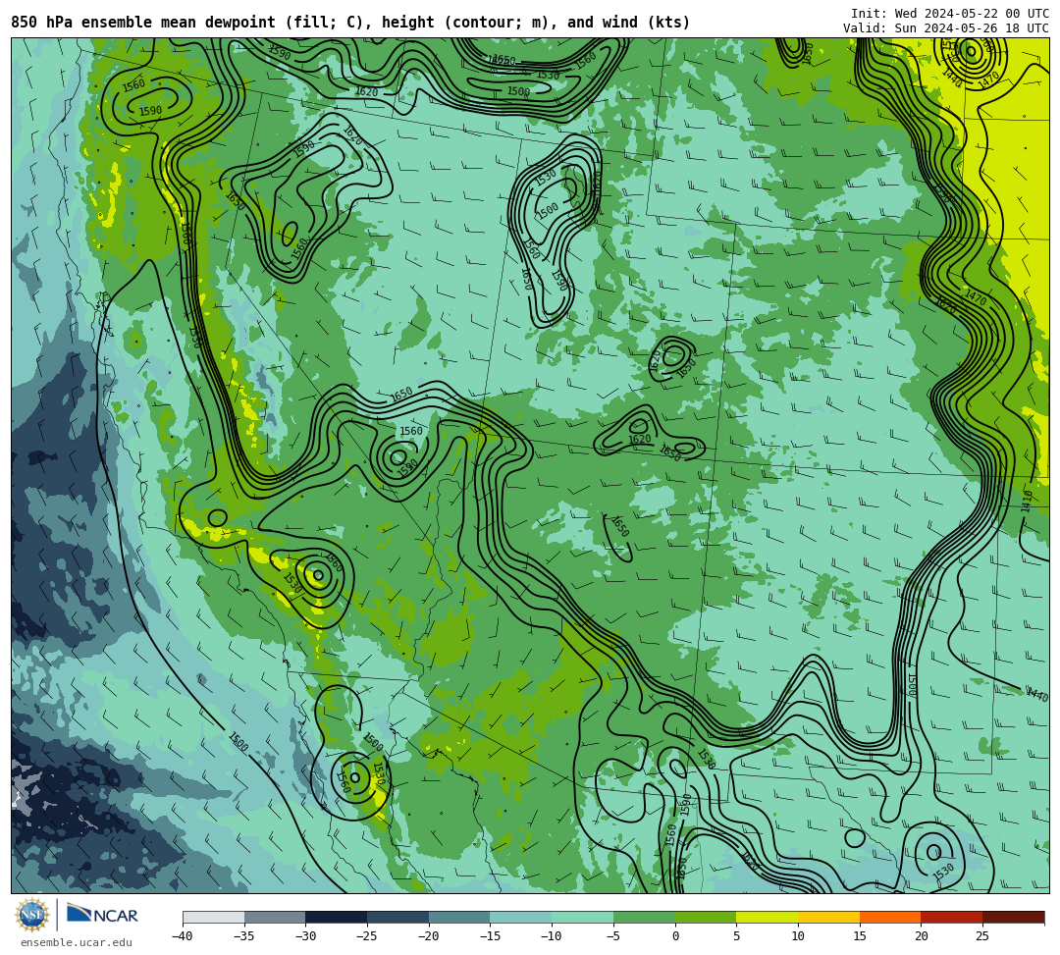Image resolution: width=1060 pixels, height=955 pixels.
Task: Click the colorbar label "-20"
Action: coord(428,936)
